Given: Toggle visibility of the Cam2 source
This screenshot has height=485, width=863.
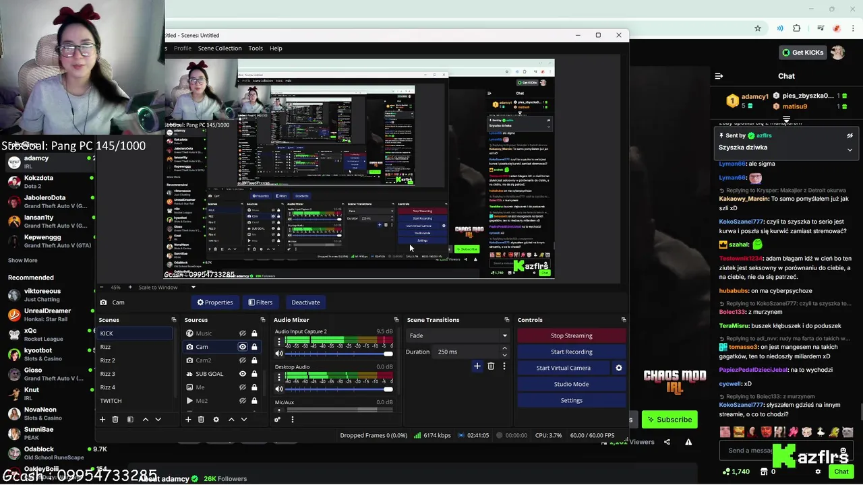Looking at the screenshot, I should (x=243, y=360).
